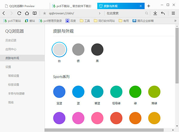Choose the 绿 green skin
The height and width of the screenshot is (132, 179).
(x=135, y=92)
